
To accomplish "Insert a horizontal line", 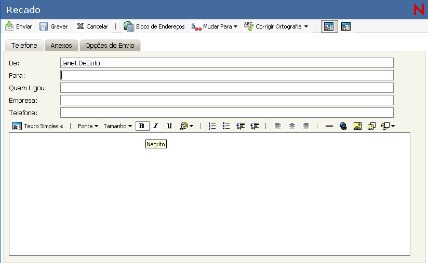I will [329, 126].
